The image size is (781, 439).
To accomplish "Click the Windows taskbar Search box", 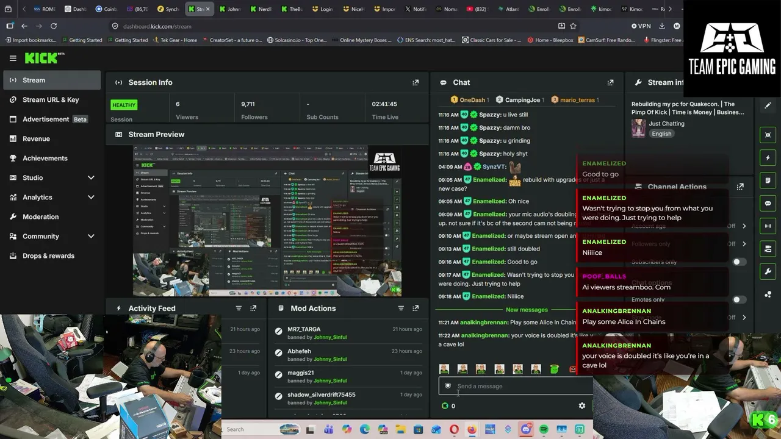I will pos(261,429).
